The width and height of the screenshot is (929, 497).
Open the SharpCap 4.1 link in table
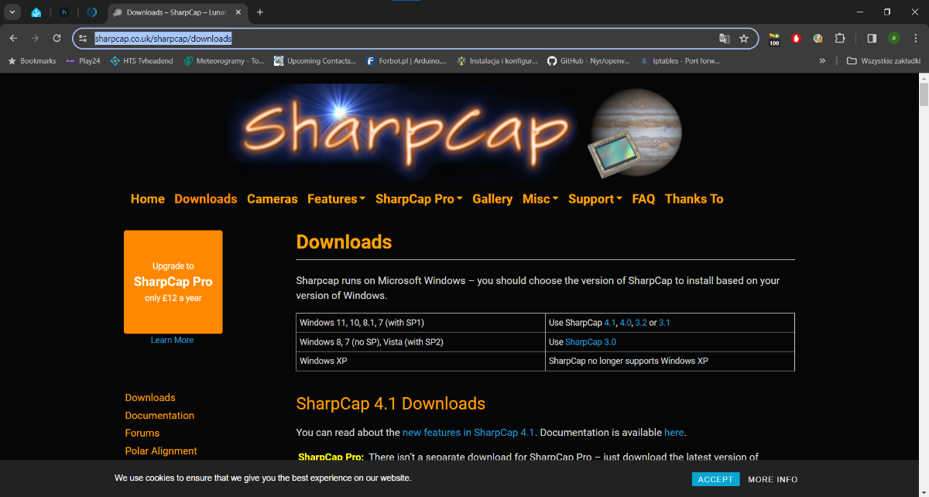(609, 322)
